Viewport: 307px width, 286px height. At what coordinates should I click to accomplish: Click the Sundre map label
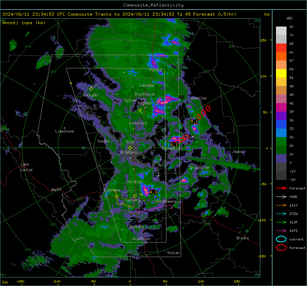click(x=103, y=141)
